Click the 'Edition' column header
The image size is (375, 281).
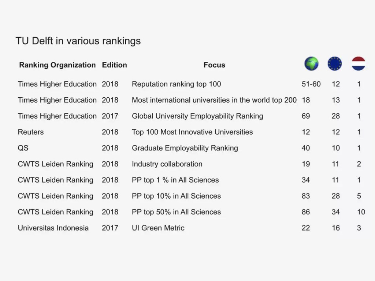coord(114,65)
